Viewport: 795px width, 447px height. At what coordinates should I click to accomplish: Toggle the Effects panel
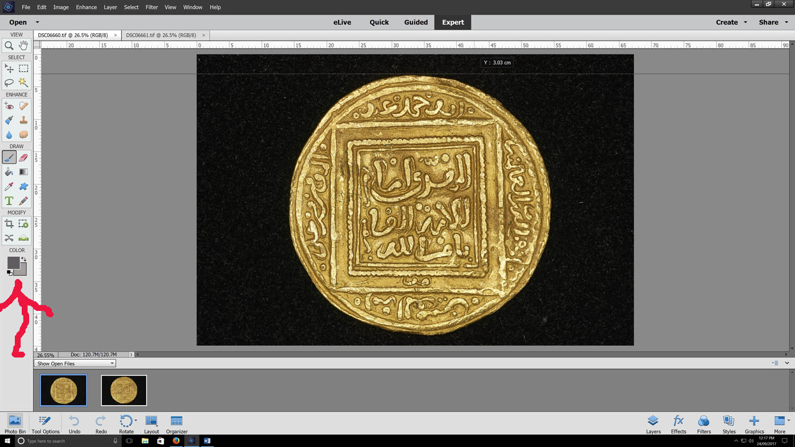tap(678, 424)
